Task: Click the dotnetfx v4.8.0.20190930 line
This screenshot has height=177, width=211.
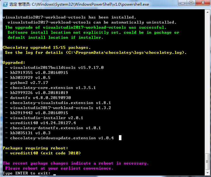Action: pos(38,98)
